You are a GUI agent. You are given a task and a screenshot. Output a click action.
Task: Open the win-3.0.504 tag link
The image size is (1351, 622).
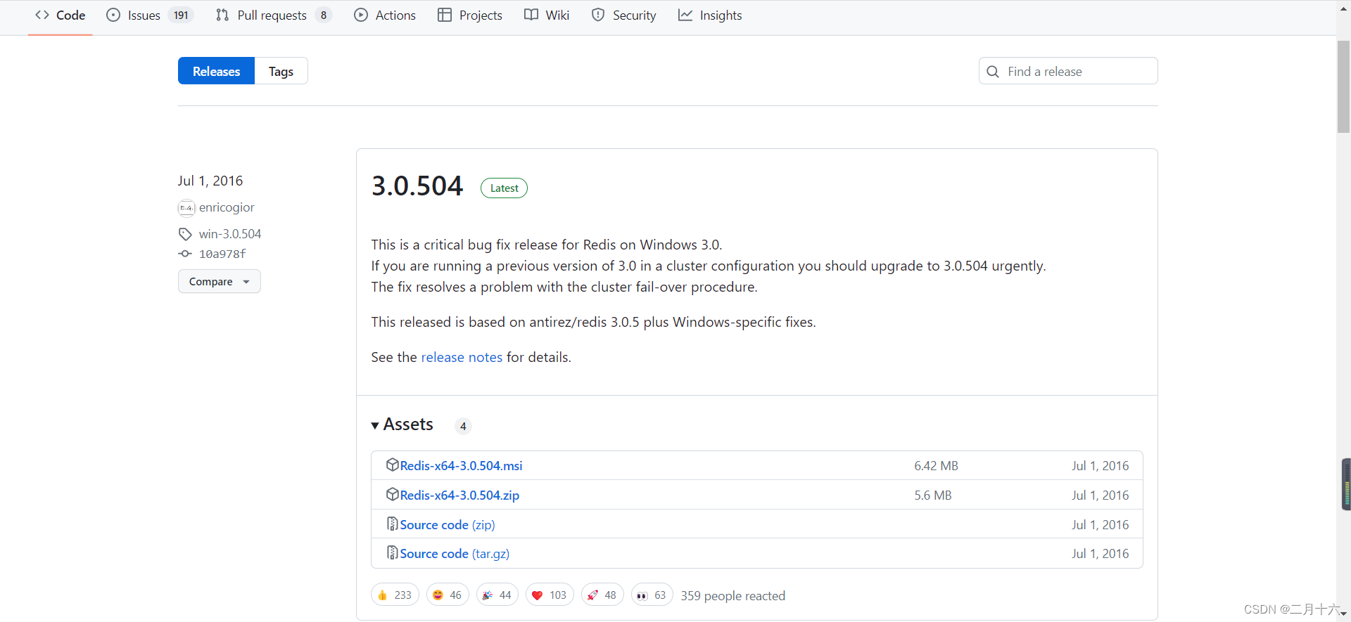(x=230, y=234)
